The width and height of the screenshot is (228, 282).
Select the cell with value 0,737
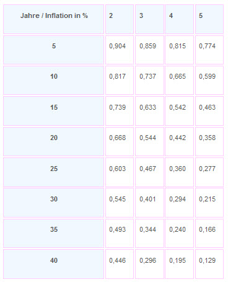tap(149, 81)
